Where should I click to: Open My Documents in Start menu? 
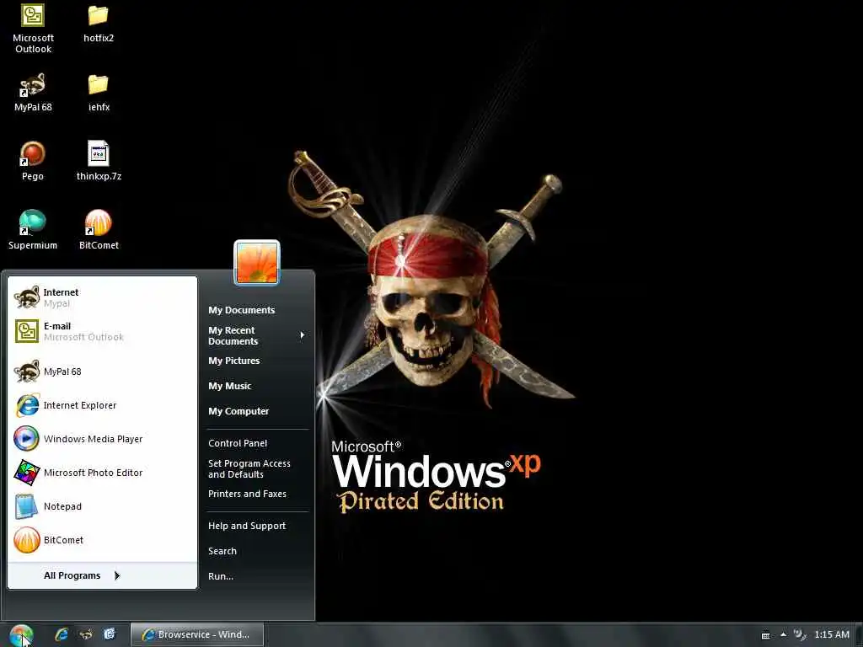coord(241,310)
